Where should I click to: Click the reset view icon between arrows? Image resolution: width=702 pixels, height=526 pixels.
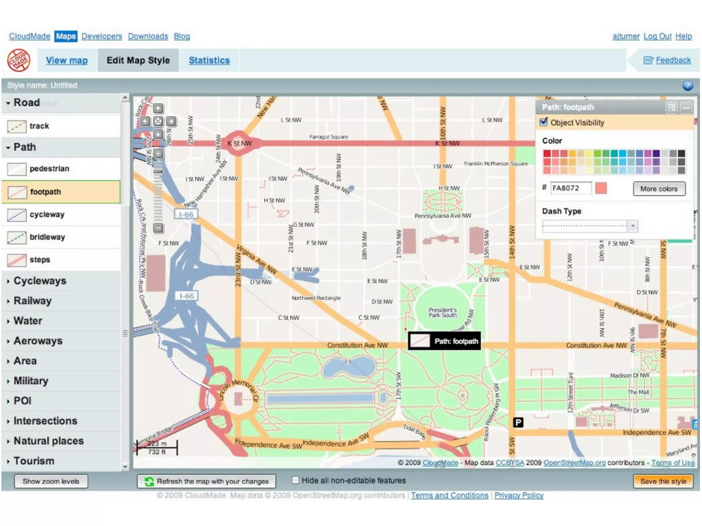pos(158,121)
